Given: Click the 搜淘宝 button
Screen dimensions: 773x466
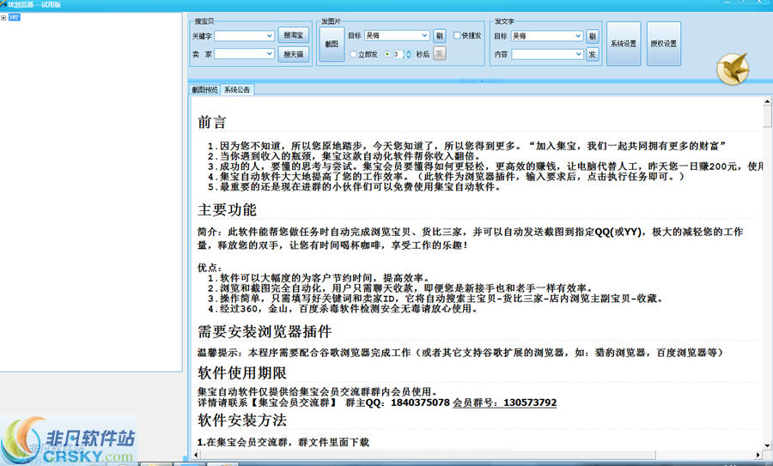Looking at the screenshot, I should 294,35.
